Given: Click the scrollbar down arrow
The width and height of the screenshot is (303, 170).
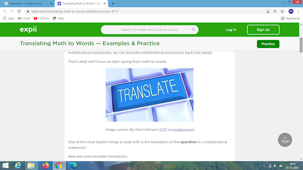Looking at the screenshot, I should click(x=301, y=159).
